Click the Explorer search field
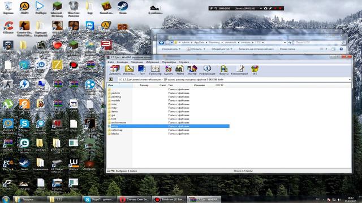The width and height of the screenshot is (362, 203). 320,43
